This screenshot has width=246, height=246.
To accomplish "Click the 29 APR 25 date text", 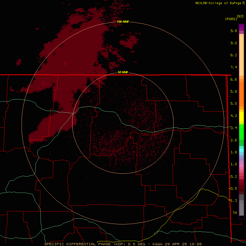I will 177,244.
